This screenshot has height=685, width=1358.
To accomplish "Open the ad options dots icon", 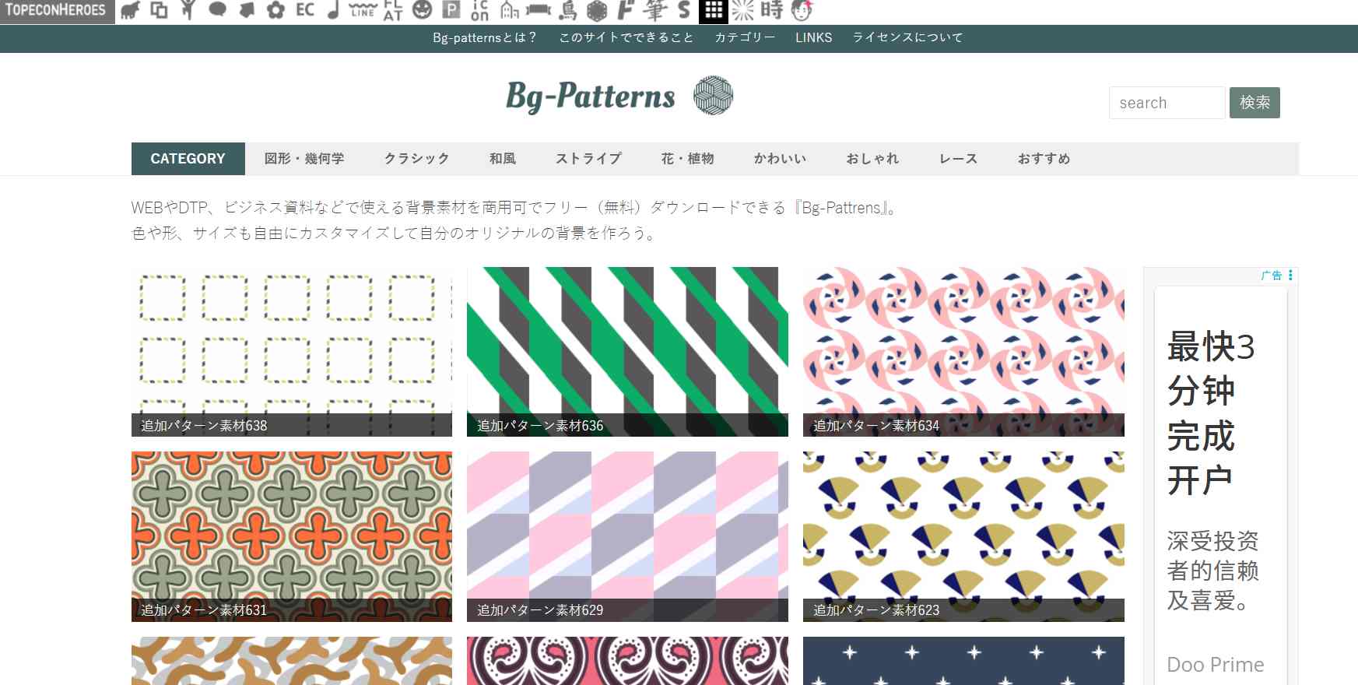I will click(1290, 275).
